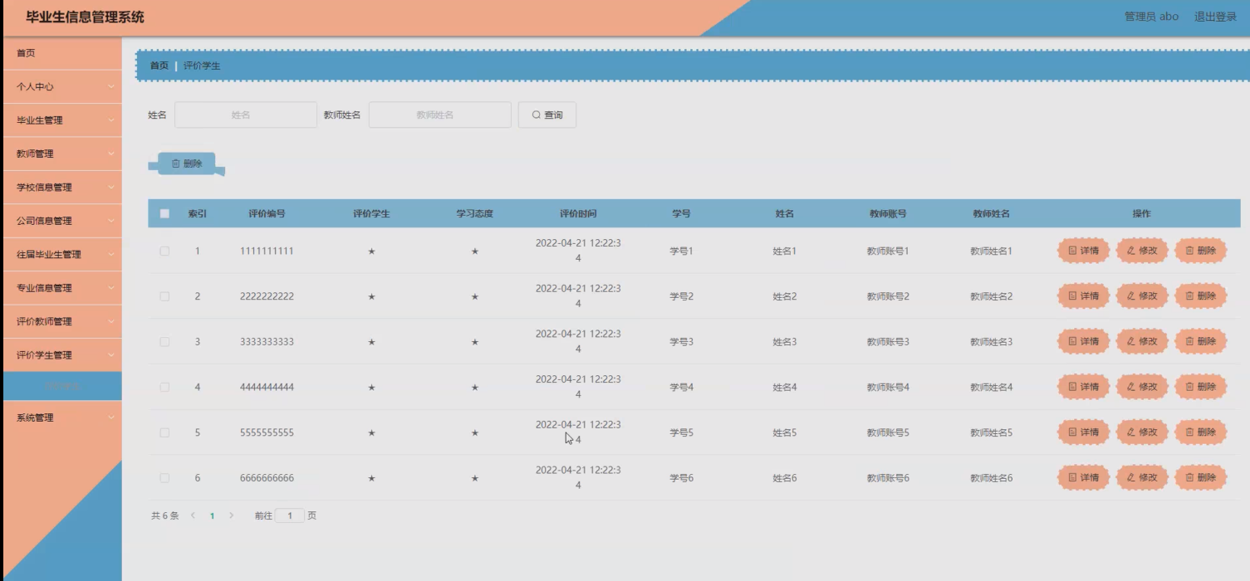
Task: Go to previous page arrow in pagination
Action: (x=193, y=515)
